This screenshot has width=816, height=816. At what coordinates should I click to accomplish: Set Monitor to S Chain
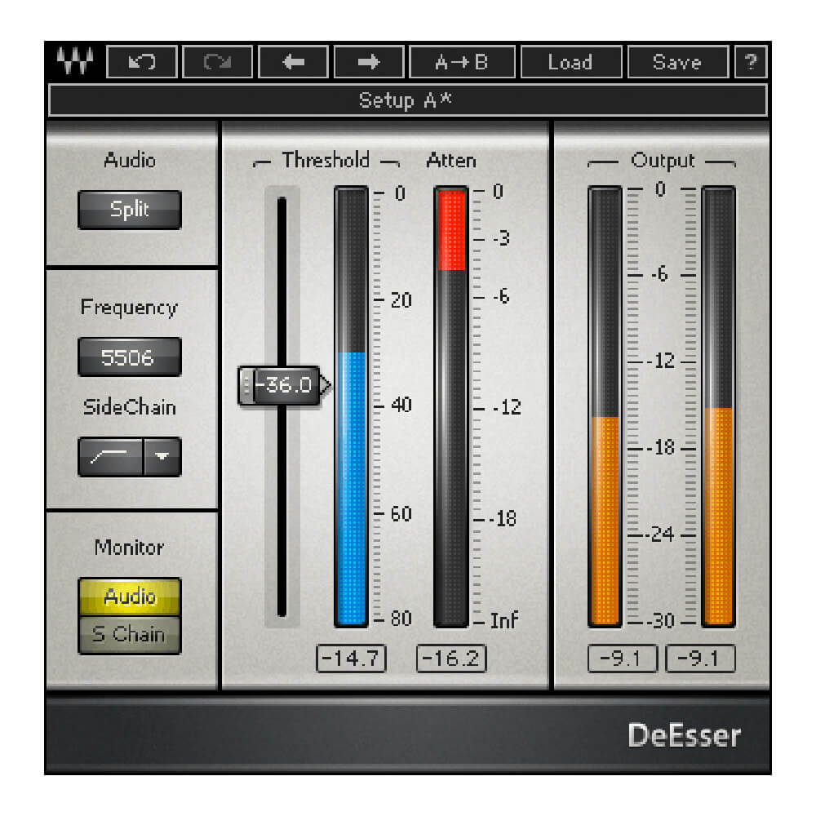(x=130, y=635)
